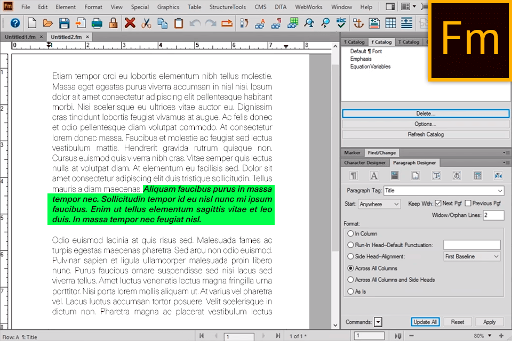Open the Graphics menu
Screen dimensions: 512x341
click(x=168, y=7)
